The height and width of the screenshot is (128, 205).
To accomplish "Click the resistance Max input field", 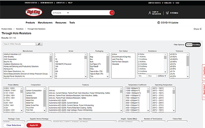I will (x=152, y=76).
